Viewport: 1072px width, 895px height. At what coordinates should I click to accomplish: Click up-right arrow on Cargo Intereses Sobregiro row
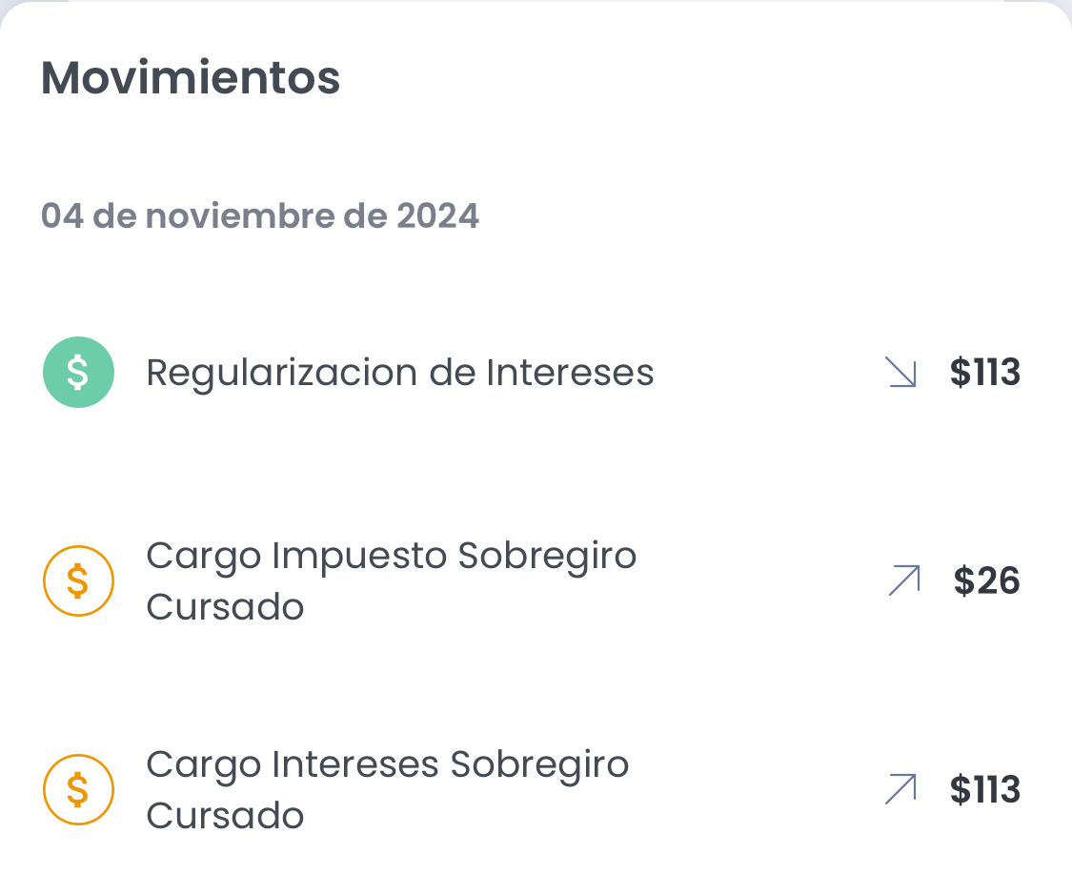900,789
